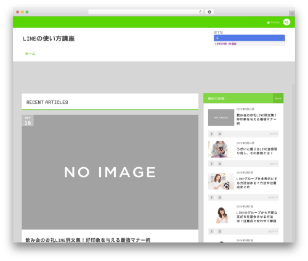The image size is (308, 261).
Task: Open a new browser tab with plus
Action: pos(292,14)
